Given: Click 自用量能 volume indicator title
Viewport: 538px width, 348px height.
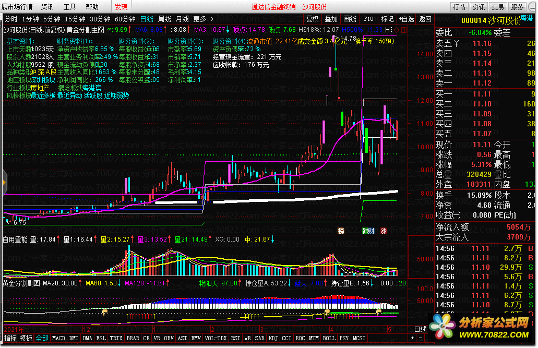Looking at the screenshot, I should tap(15, 239).
